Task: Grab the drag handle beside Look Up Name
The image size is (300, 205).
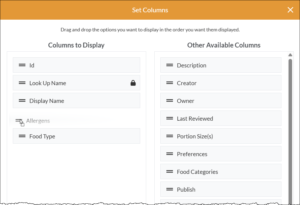Action: point(22,83)
